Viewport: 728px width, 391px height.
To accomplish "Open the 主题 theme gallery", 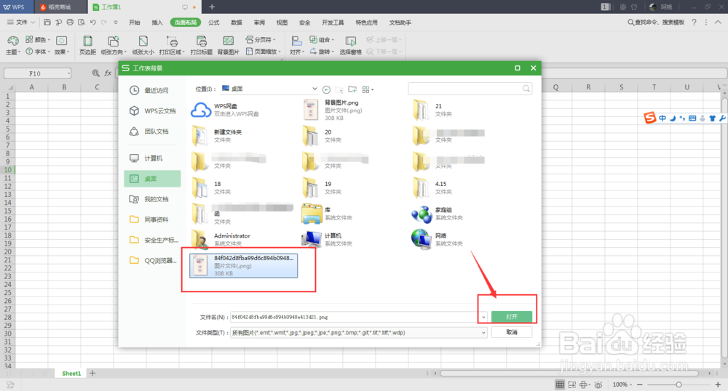I will coord(12,45).
